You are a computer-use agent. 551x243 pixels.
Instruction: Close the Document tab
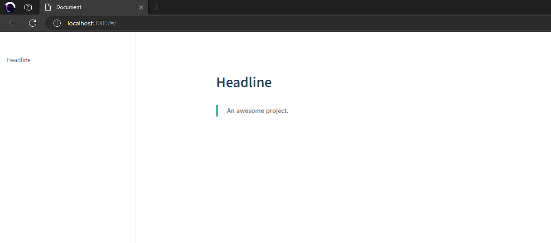(141, 7)
